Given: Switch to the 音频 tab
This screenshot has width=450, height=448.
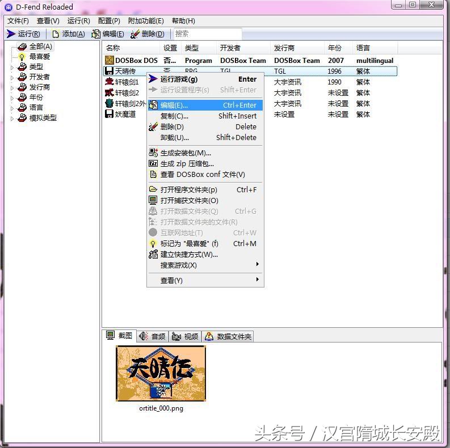Looking at the screenshot, I should click(x=153, y=336).
